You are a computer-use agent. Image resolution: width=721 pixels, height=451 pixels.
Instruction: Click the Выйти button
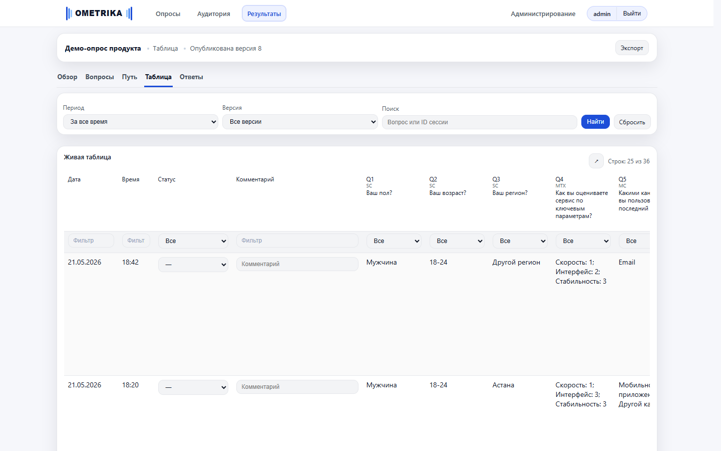[x=632, y=14]
